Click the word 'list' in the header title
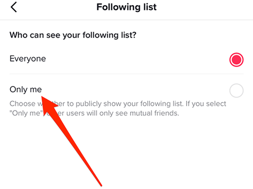Image resolution: width=253 pixels, height=189 pixels. (x=150, y=7)
